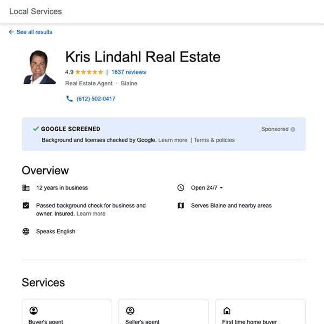Click the 4.9 rating number
Viewport: 324px width, 324px height.
[x=69, y=72]
